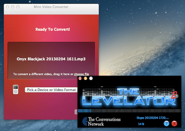The width and height of the screenshot is (185, 131).
Task: Minimize the Miro Video Converter window
Action: point(13,7)
